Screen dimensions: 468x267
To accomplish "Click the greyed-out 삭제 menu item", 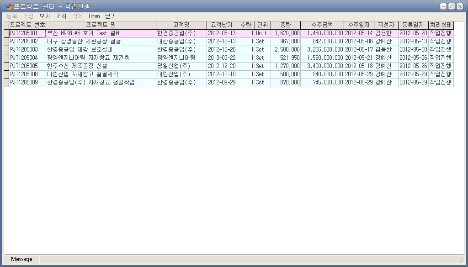I will (x=77, y=16).
